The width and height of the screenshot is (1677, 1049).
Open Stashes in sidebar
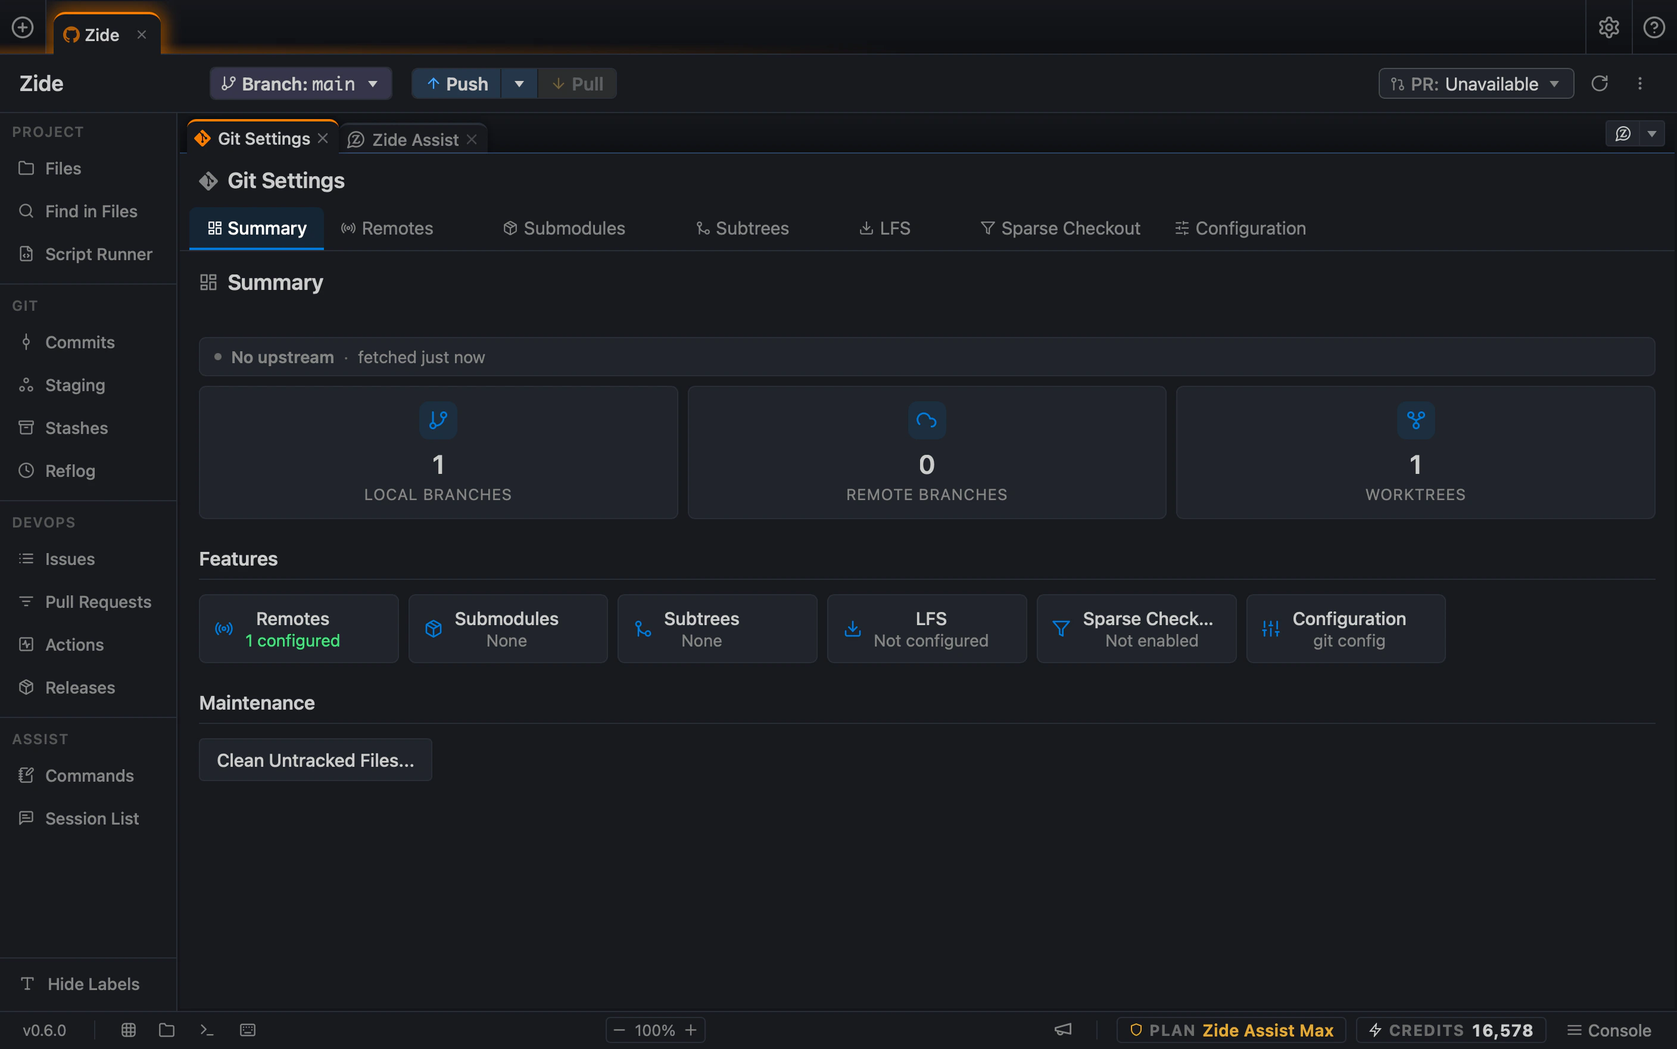[88, 428]
